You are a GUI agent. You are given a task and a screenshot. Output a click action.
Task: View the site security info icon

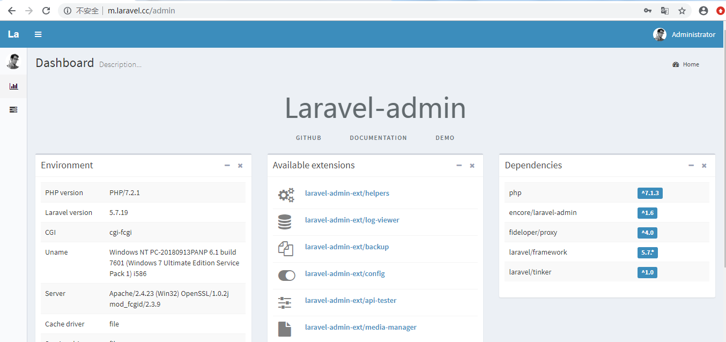tap(68, 11)
